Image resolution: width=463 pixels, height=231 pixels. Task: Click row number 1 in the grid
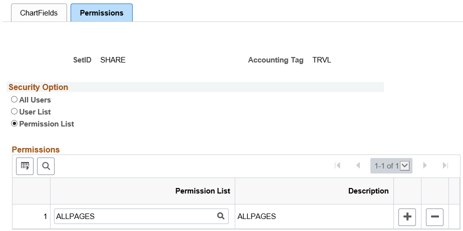(45, 216)
